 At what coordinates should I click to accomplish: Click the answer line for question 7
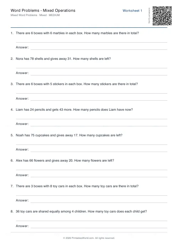[x=99, y=201]
